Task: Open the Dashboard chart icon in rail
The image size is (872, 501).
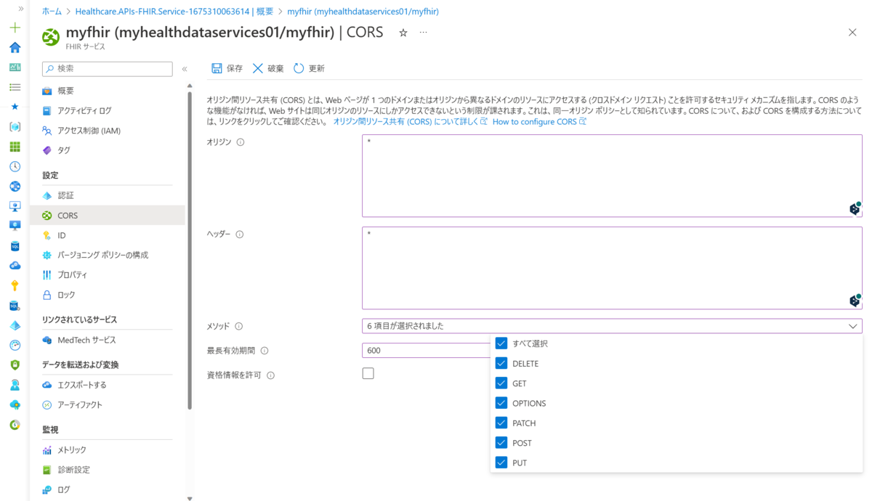Action: tap(15, 67)
